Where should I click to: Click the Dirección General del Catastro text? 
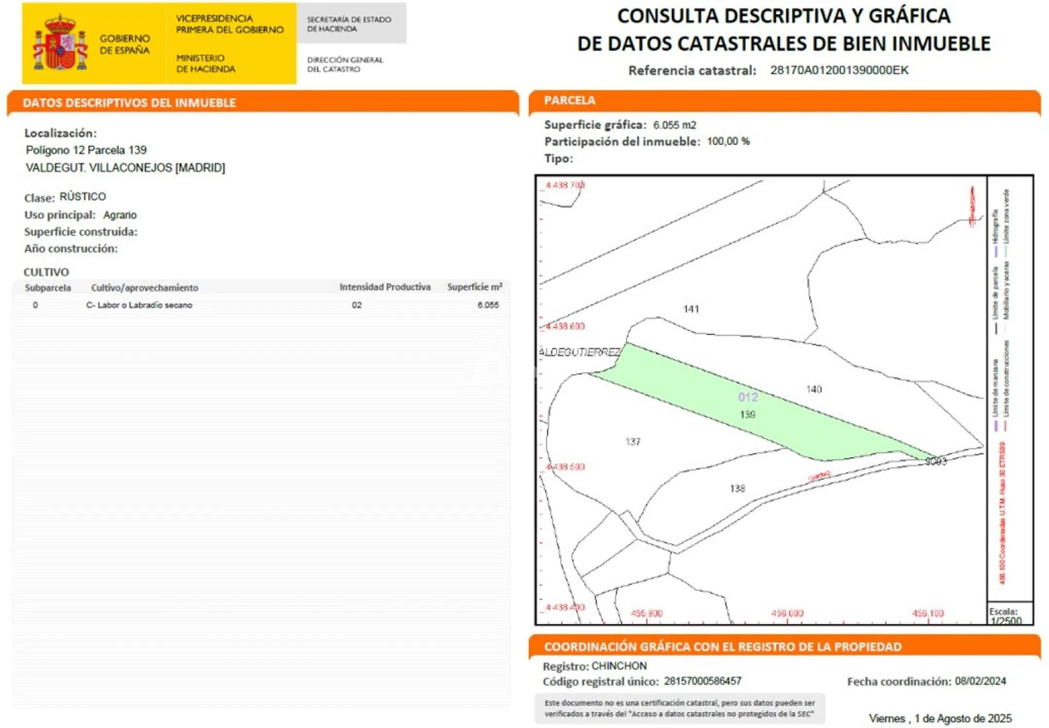[344, 65]
